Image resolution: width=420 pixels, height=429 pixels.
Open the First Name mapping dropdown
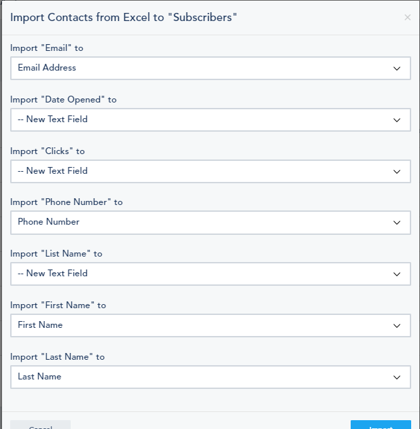210,325
